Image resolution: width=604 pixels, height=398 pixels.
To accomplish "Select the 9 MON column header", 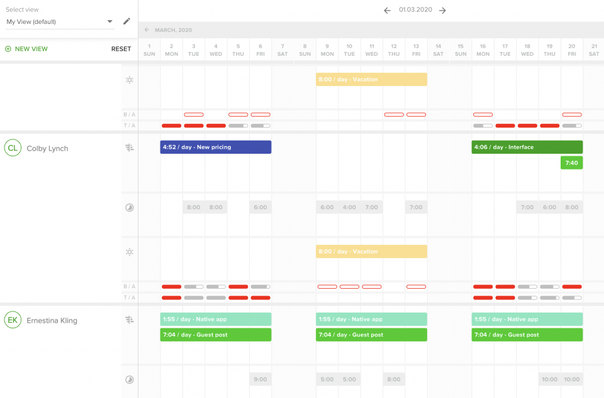I will pyautogui.click(x=327, y=50).
